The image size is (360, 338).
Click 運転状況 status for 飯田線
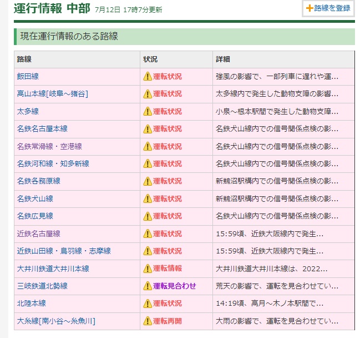tap(168, 76)
